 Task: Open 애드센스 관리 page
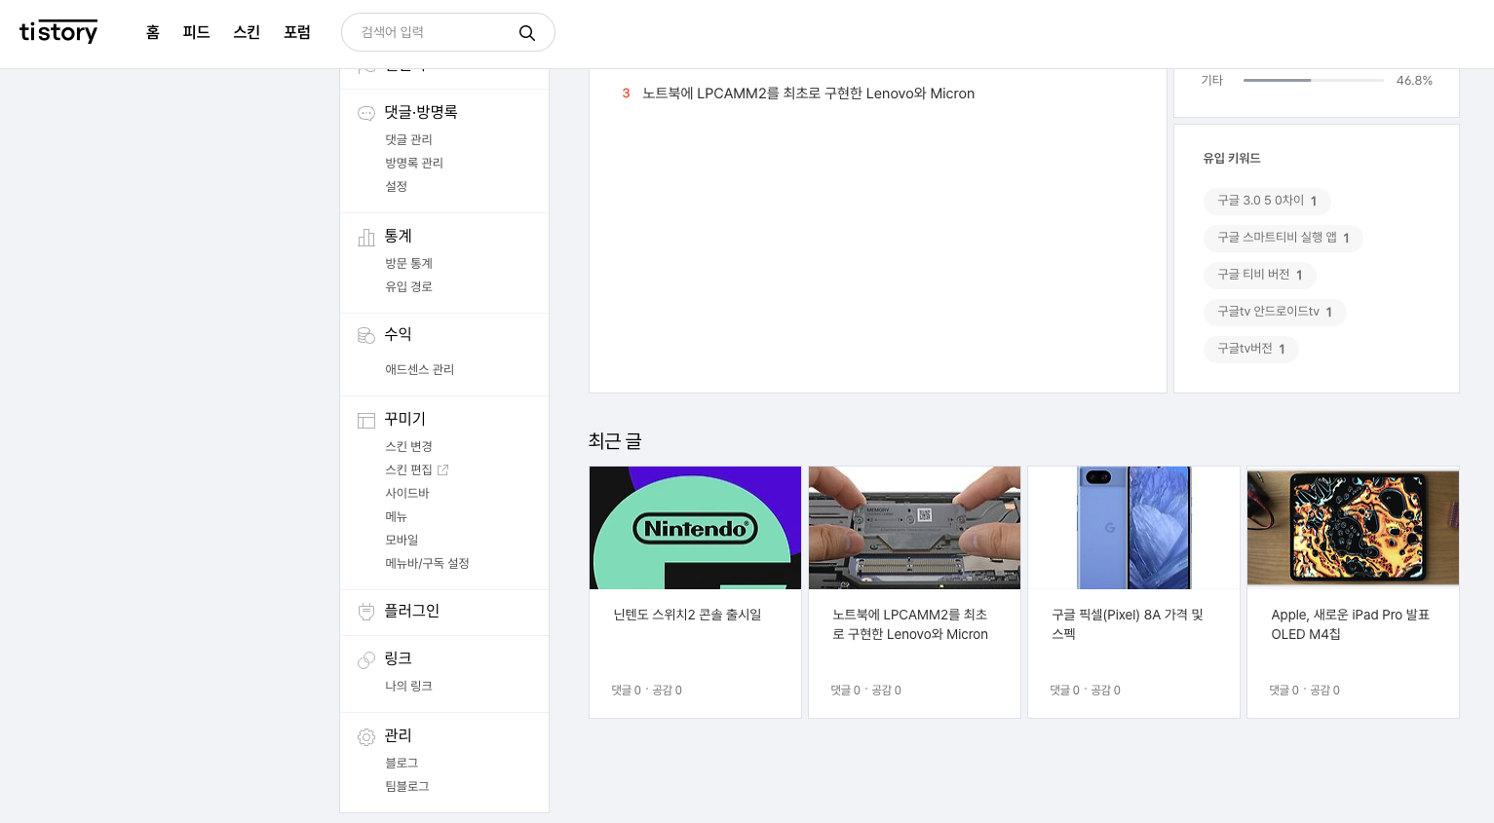coord(419,369)
